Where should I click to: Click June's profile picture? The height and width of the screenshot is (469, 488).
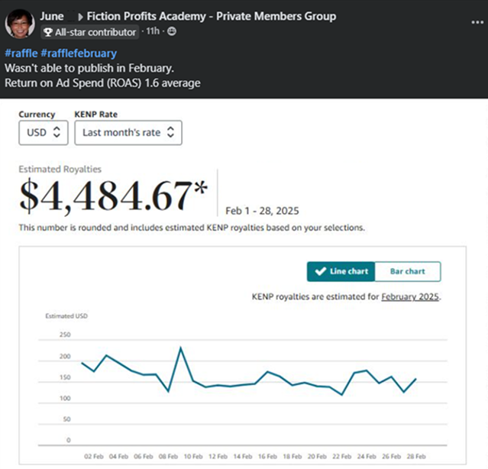(x=20, y=24)
